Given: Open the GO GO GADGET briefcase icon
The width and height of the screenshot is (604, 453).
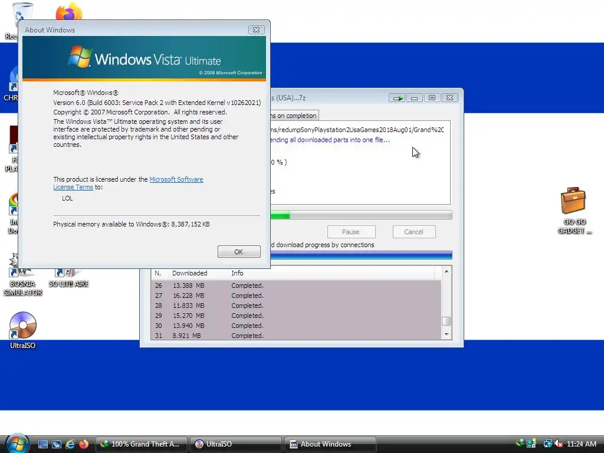Looking at the screenshot, I should (x=575, y=211).
